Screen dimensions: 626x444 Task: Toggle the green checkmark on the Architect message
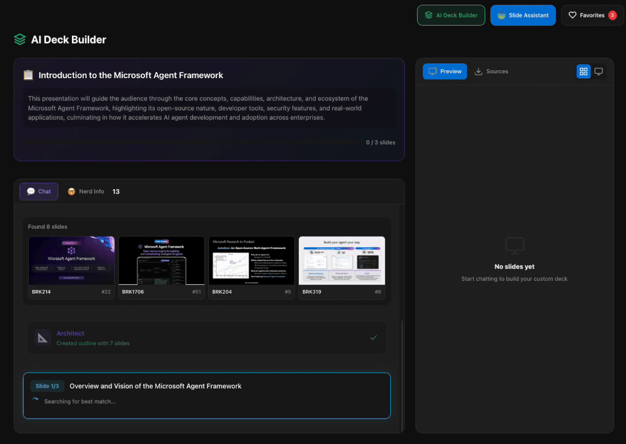(x=373, y=337)
